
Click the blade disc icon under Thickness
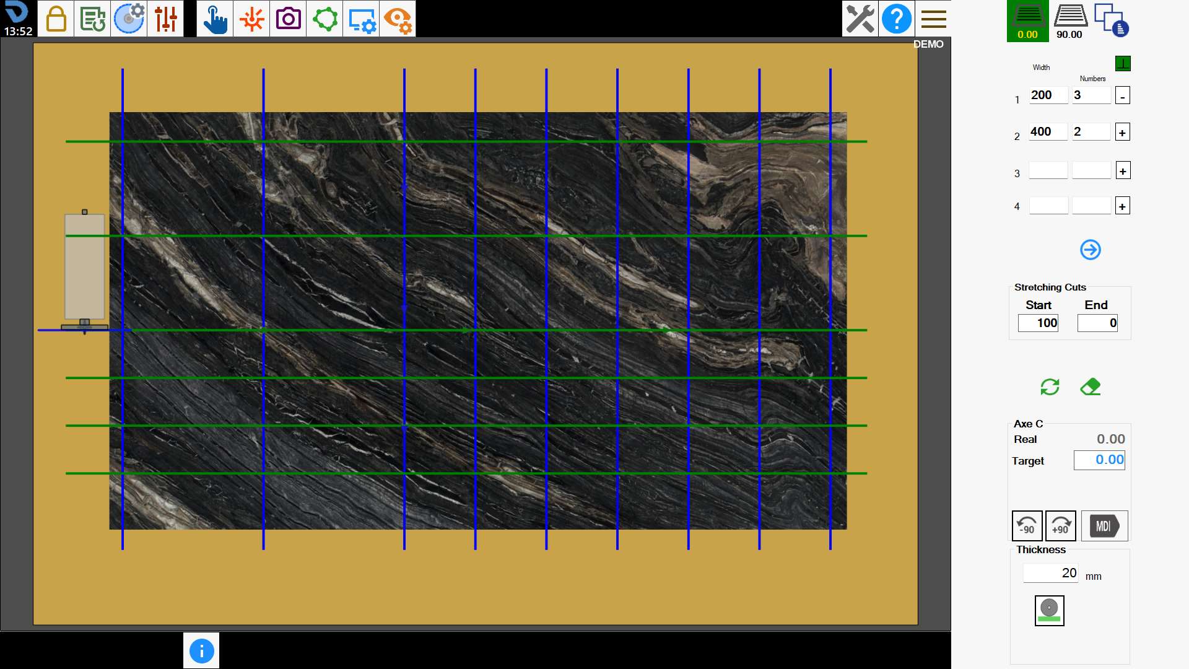click(1050, 611)
